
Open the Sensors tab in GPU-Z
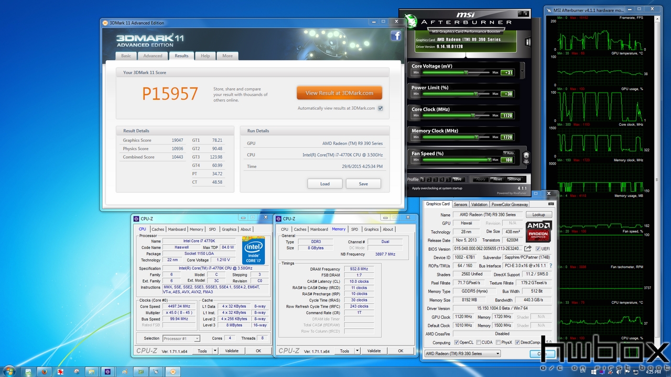pos(460,204)
